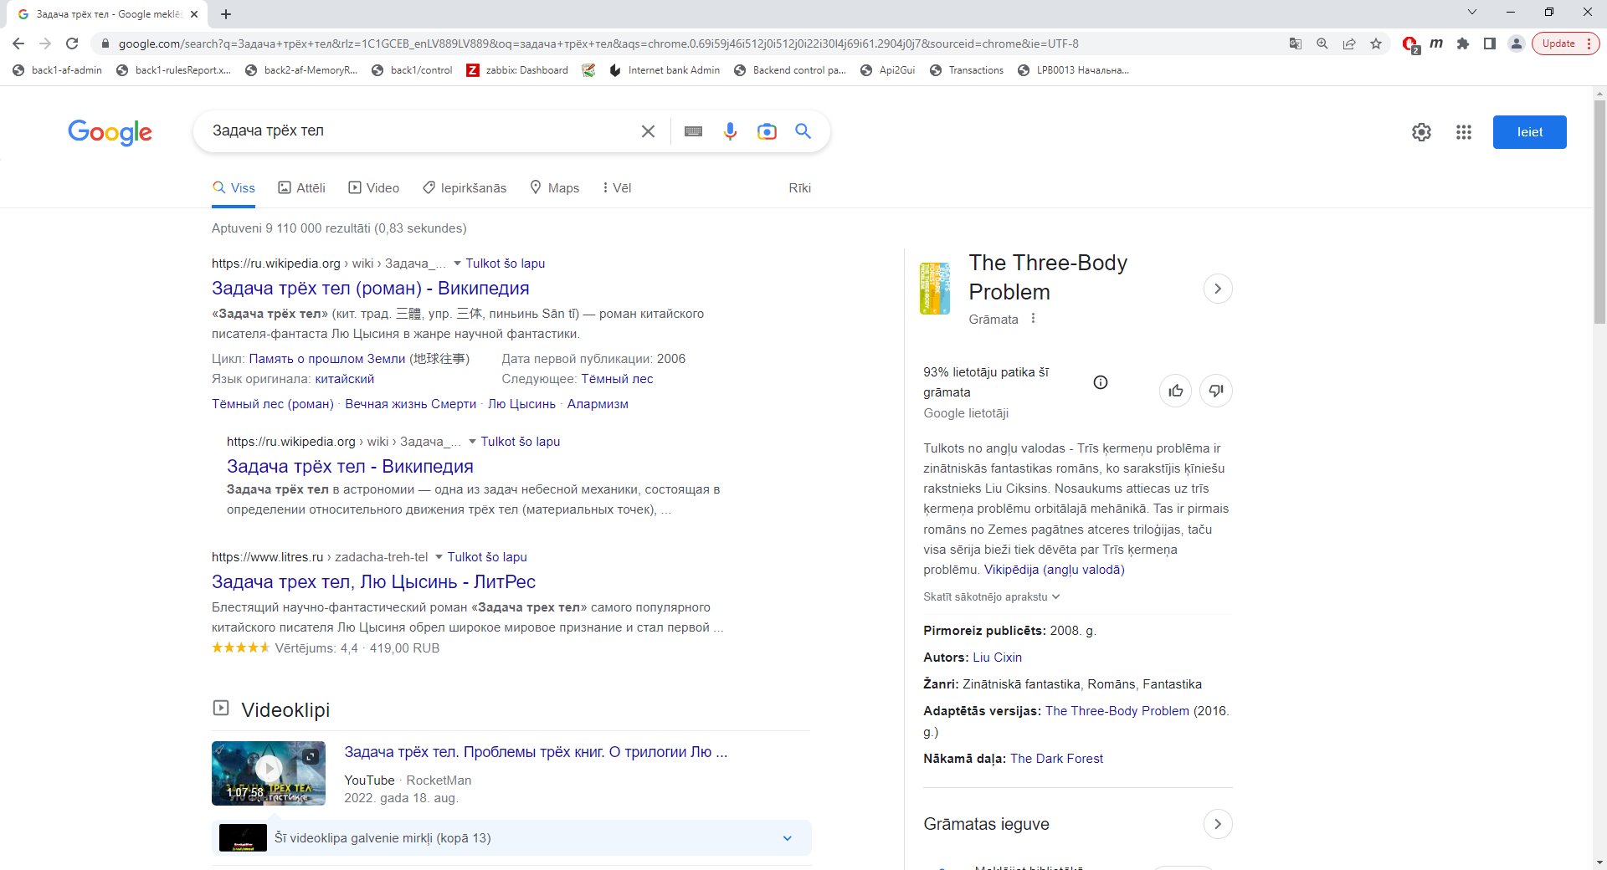The width and height of the screenshot is (1607, 870).
Task: Search by image with camera icon
Action: [x=767, y=131]
